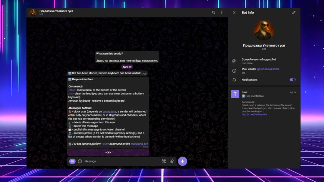The image size is (324, 182).
Task: Search in this chat via magnifier icon
Action: click(x=214, y=13)
